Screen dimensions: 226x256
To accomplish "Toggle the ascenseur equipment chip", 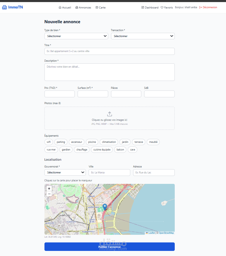I will coord(76,142).
